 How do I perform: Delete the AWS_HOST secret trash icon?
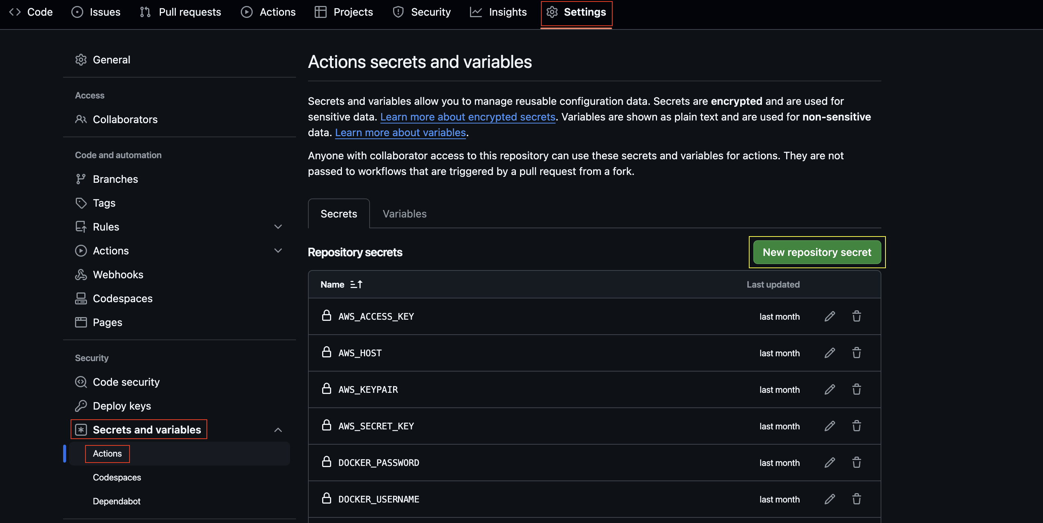[856, 353]
